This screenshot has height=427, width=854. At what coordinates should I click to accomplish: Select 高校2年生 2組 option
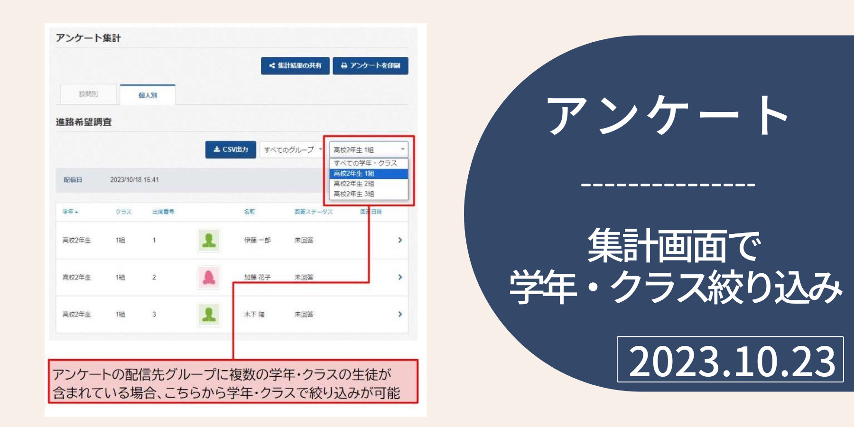[x=369, y=183]
